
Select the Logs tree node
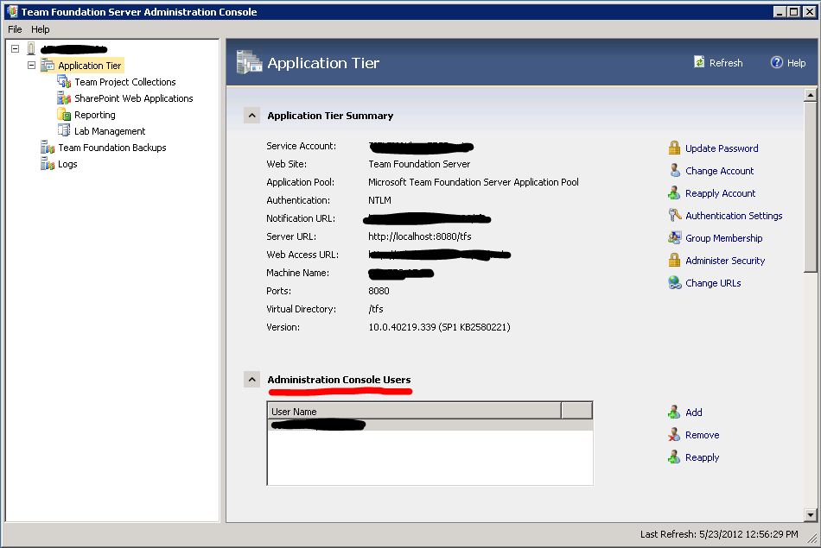pyautogui.click(x=67, y=164)
